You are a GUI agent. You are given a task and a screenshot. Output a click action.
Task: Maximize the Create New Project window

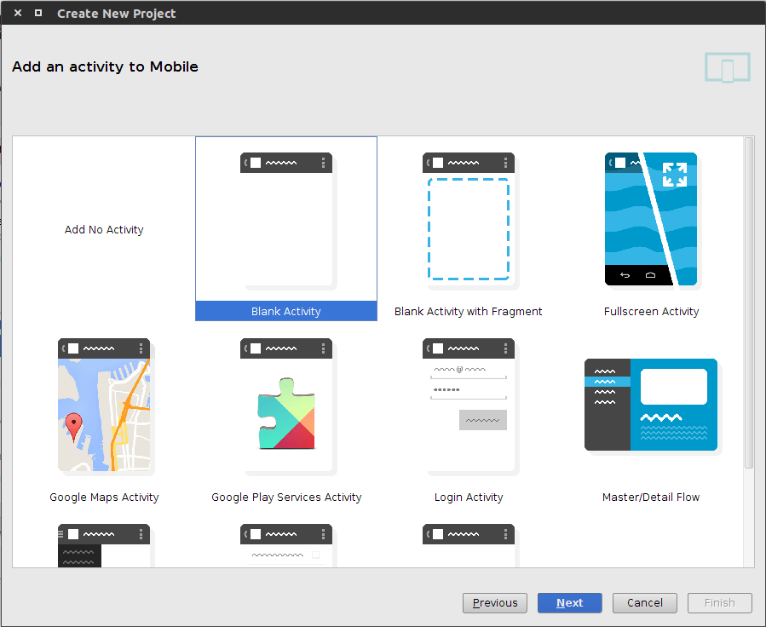38,13
